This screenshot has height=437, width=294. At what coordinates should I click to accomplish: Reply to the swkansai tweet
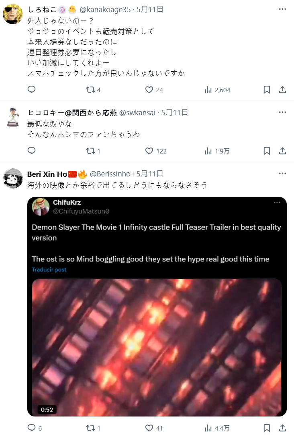pos(32,151)
